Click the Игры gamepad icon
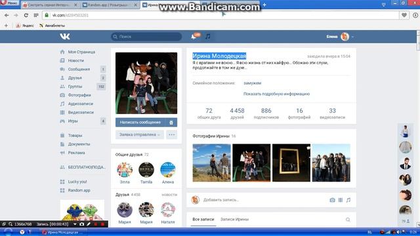Viewport: 420px width, 236px height. (62, 121)
